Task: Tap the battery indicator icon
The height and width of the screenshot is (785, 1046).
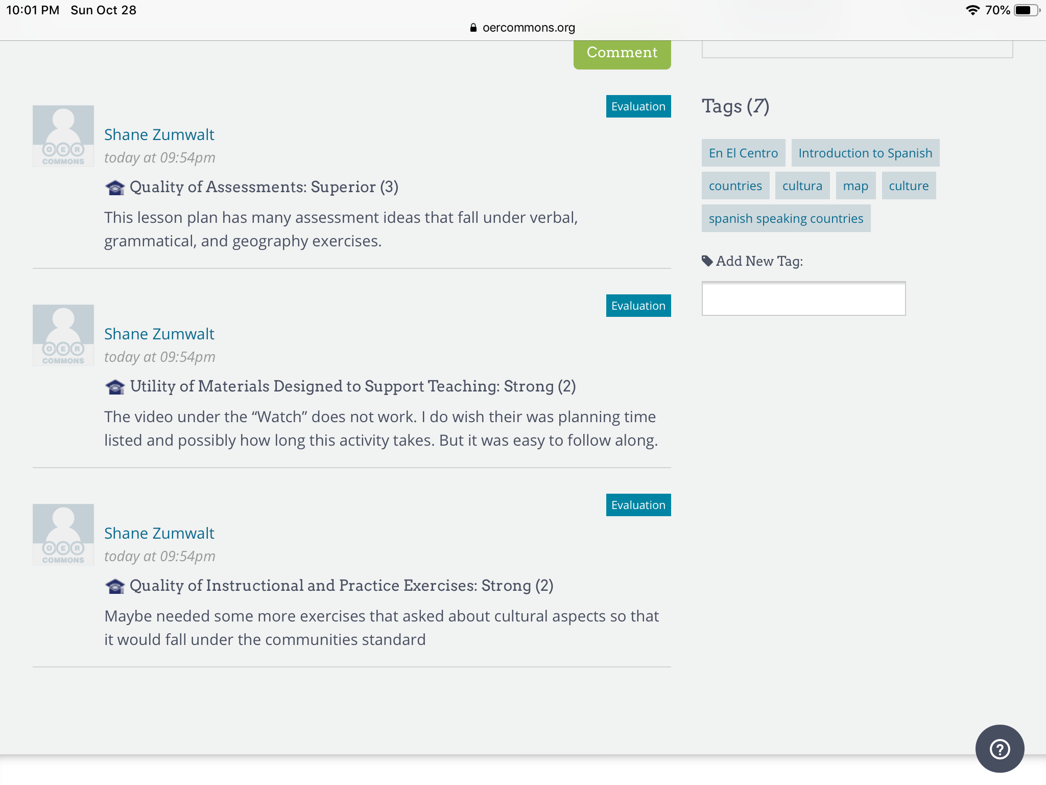Action: 1026,10
